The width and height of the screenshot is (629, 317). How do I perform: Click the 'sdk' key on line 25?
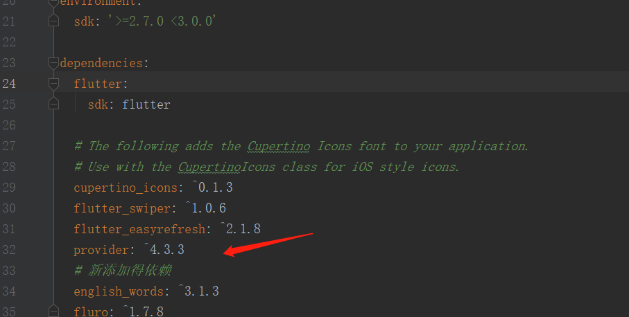(98, 105)
